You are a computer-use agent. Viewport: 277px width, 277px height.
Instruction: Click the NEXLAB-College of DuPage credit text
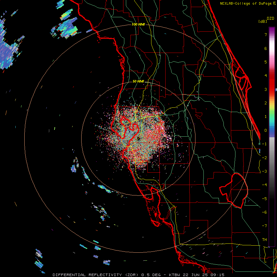coord(247,3)
